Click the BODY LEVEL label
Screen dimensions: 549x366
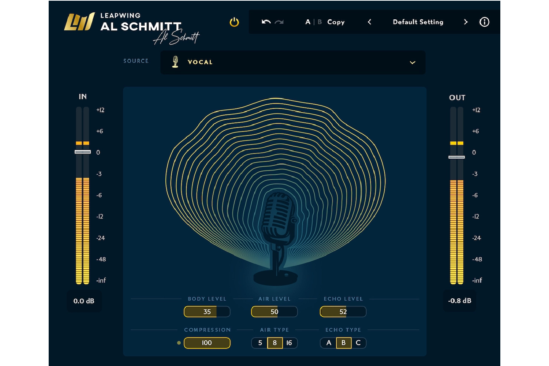click(207, 299)
